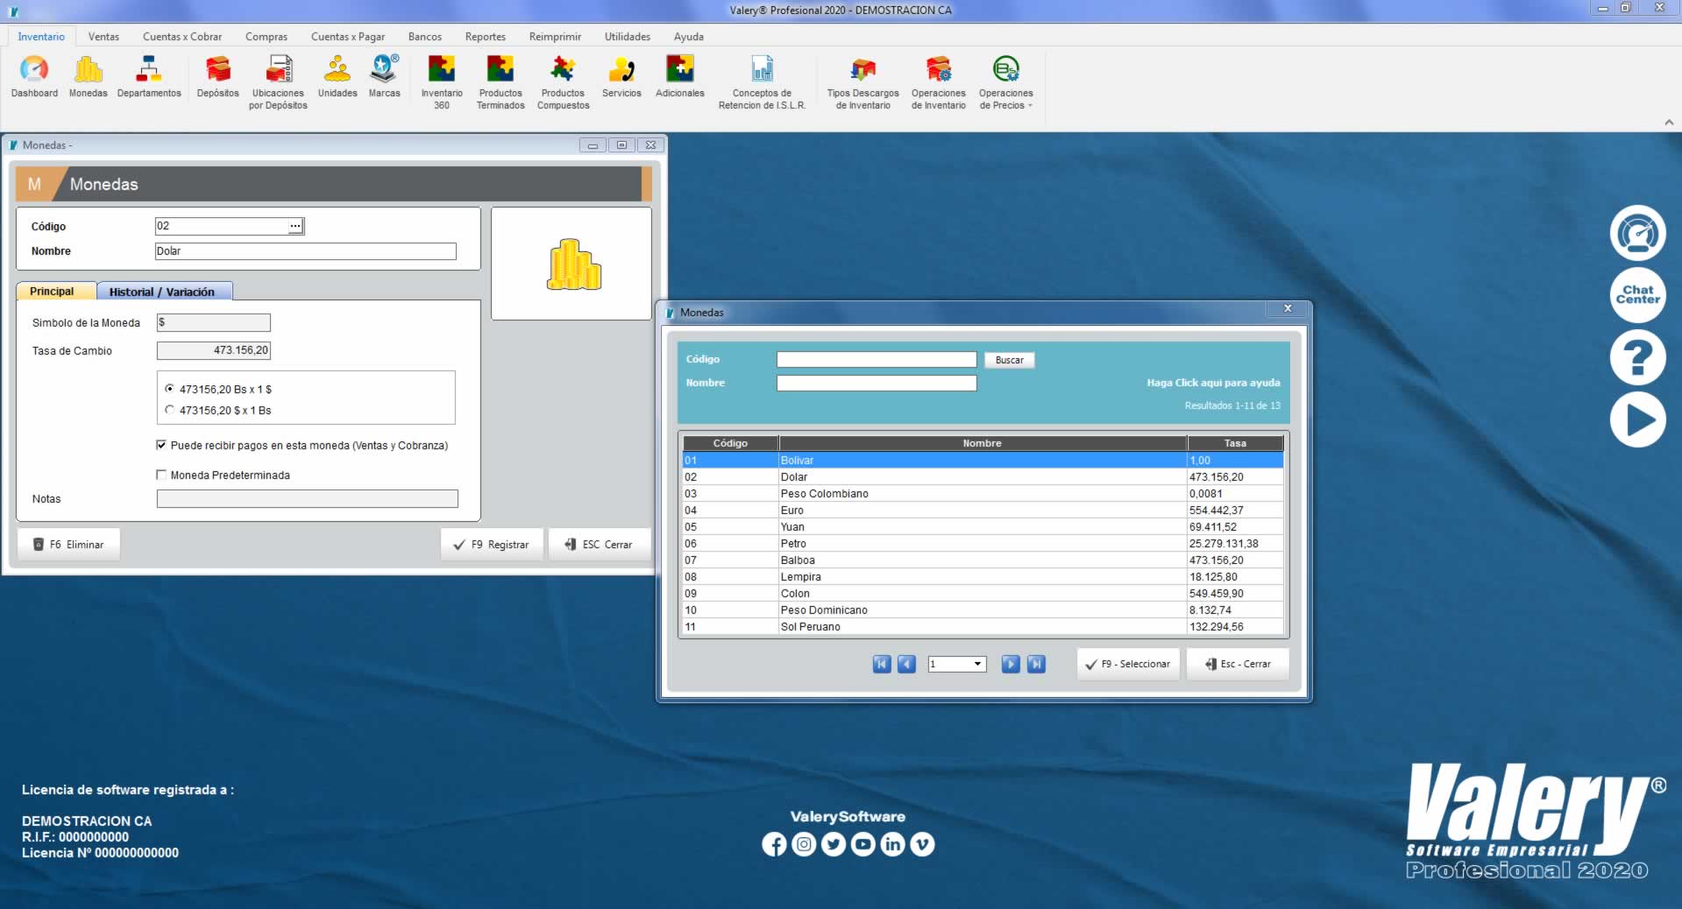Select radio 473156,20 $ x 1 Bs
This screenshot has height=909, width=1682.
[169, 410]
